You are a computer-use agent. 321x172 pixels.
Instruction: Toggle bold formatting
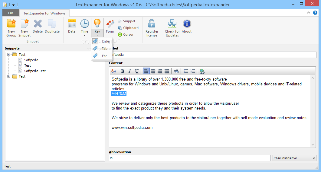pyautogui.click(x=123, y=71)
